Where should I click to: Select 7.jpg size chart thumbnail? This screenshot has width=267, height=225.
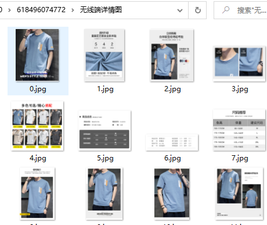pos(239,130)
